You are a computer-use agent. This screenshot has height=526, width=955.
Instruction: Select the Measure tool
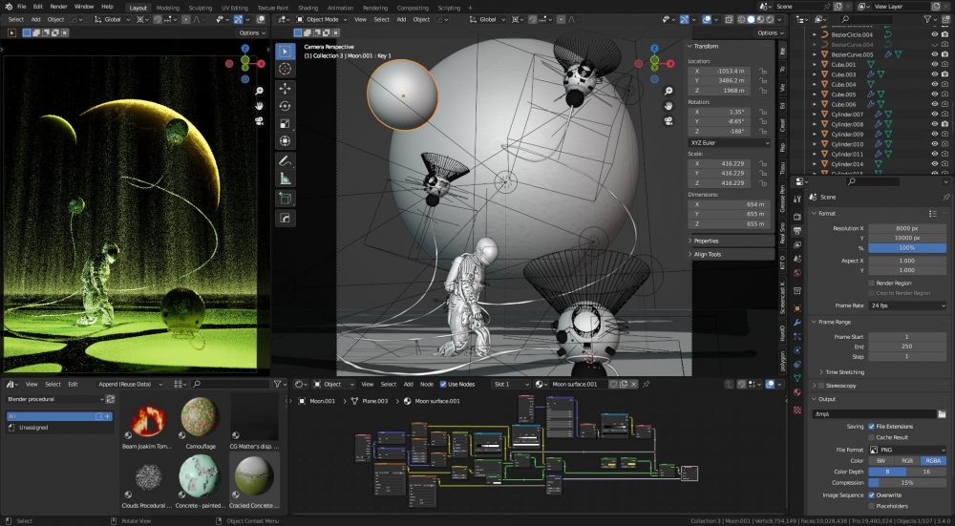285,179
